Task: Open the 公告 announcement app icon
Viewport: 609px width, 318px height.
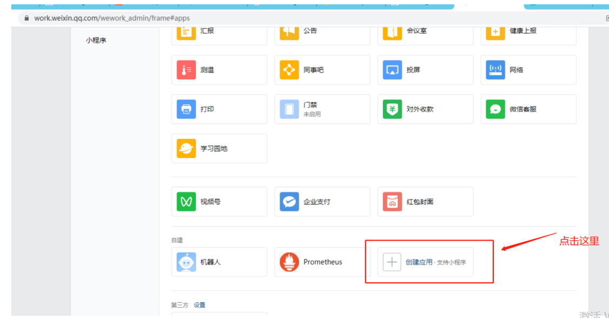Action: click(x=289, y=33)
